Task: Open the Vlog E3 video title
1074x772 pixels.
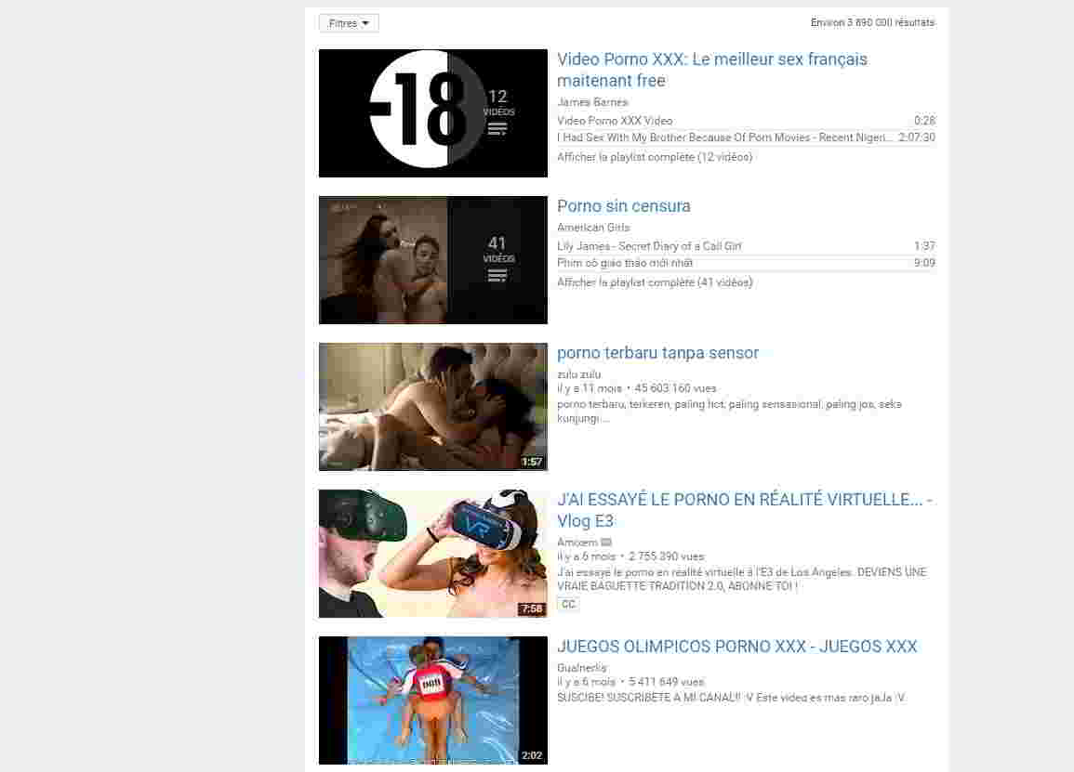Action: click(744, 510)
